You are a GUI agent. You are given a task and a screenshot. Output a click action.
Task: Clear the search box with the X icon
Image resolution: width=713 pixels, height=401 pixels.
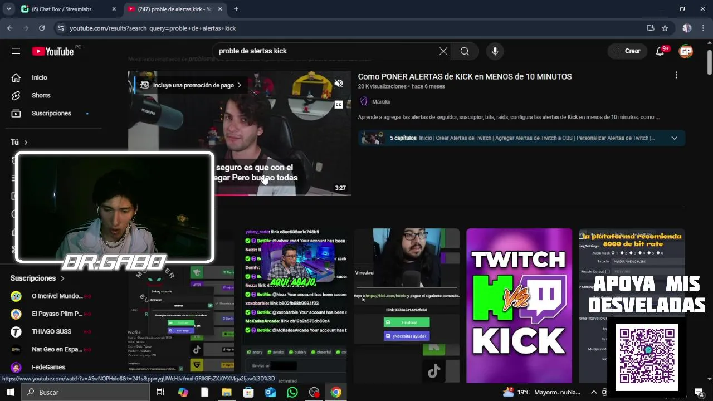coord(443,51)
